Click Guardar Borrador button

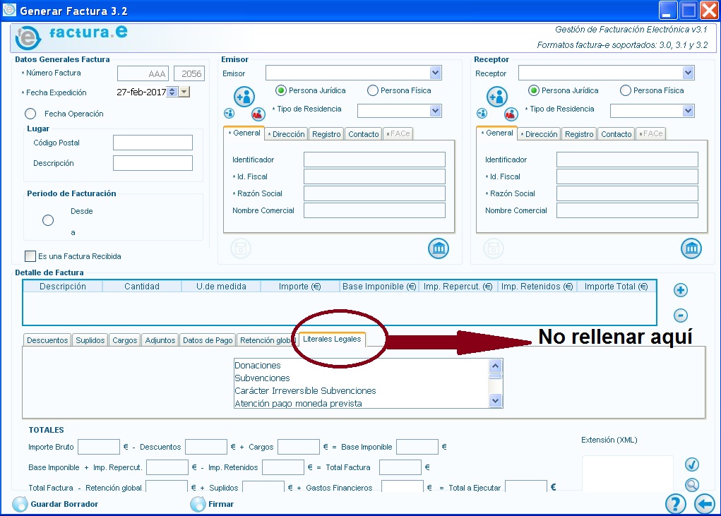pos(64,504)
